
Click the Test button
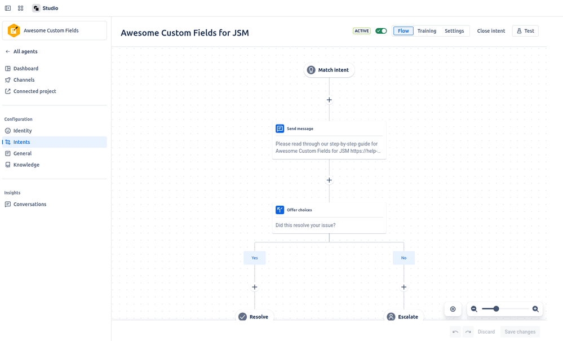click(x=525, y=31)
